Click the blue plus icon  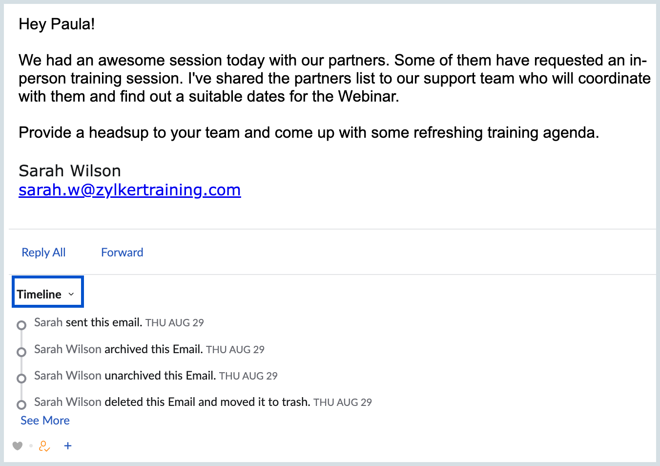tap(68, 445)
